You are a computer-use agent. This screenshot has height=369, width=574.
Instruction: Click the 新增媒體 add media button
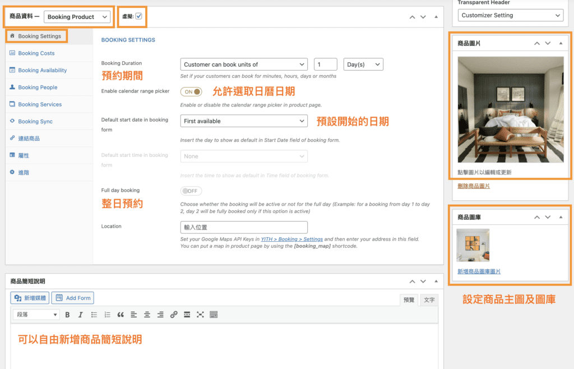[x=31, y=298]
